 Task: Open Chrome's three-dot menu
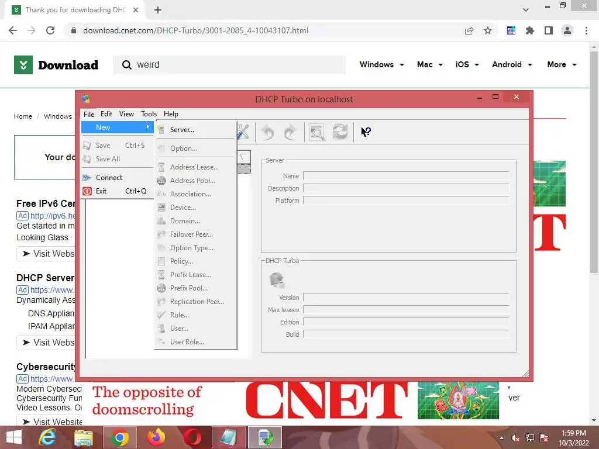(x=586, y=30)
